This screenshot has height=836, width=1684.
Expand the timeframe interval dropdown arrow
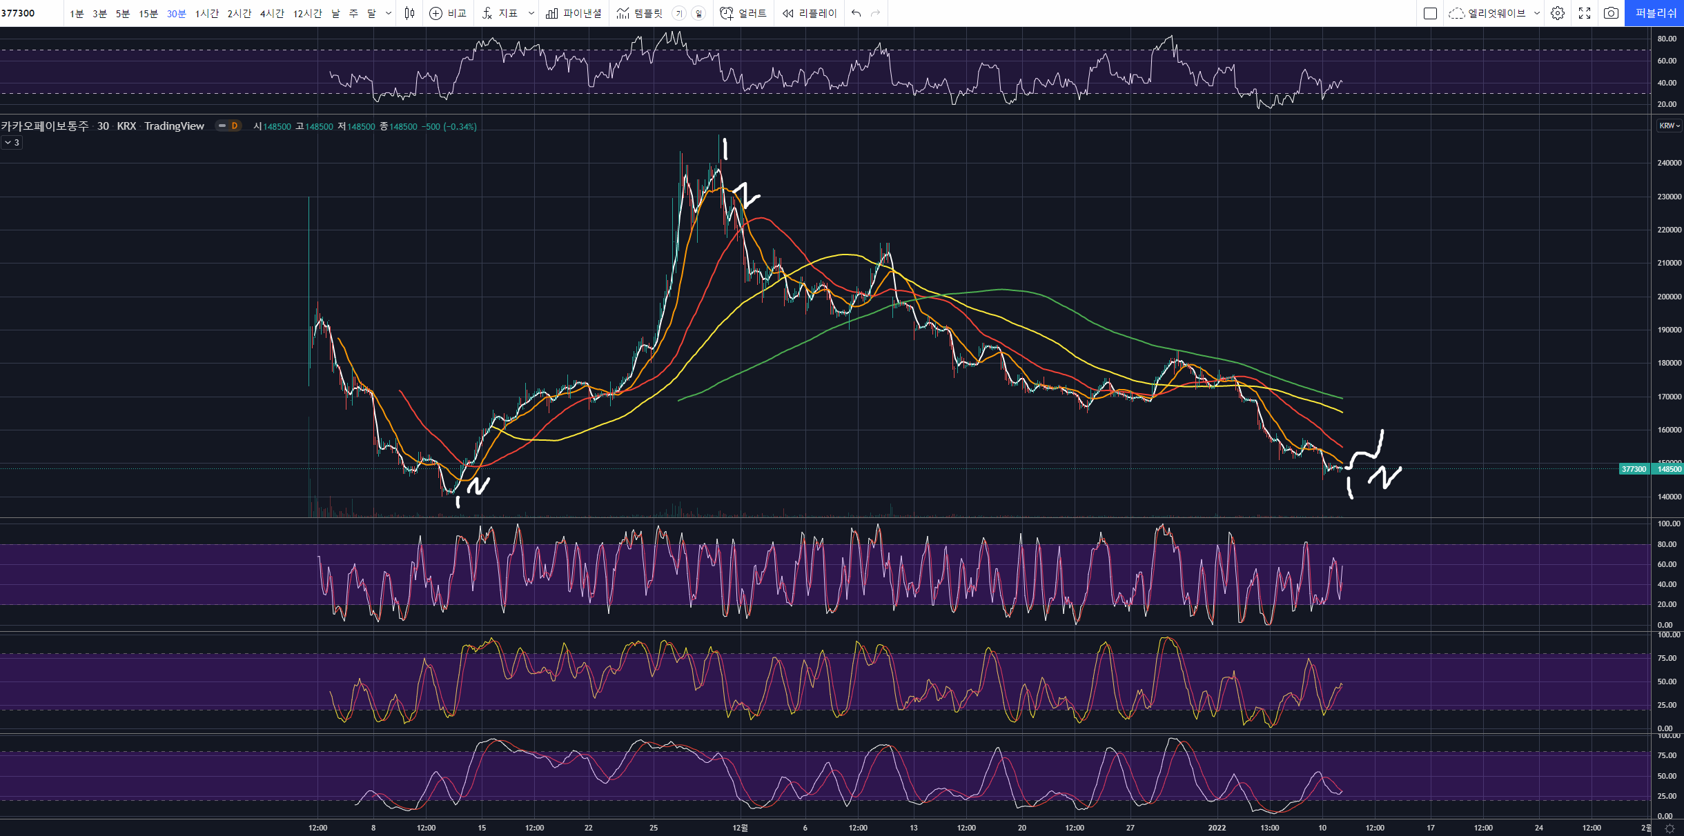click(389, 13)
